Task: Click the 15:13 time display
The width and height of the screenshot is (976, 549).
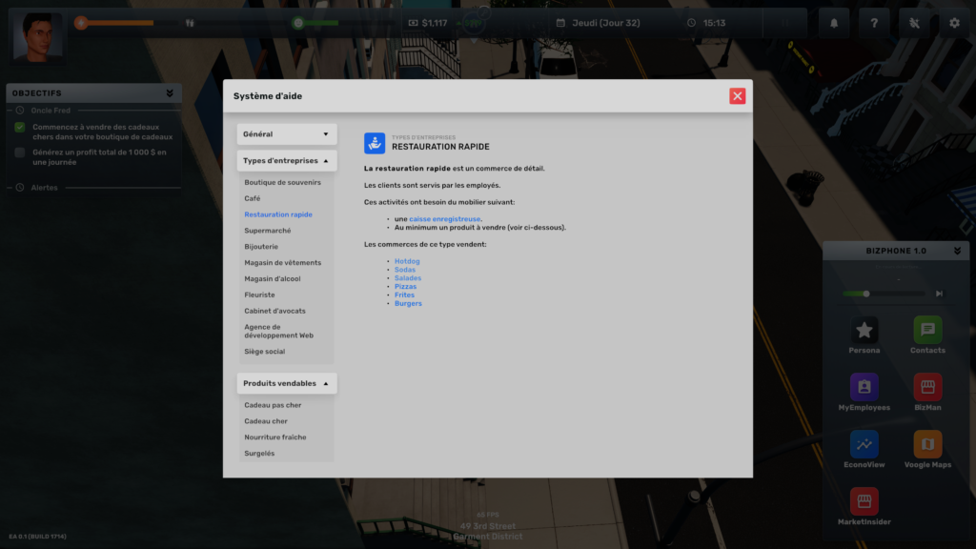Action: pos(714,23)
